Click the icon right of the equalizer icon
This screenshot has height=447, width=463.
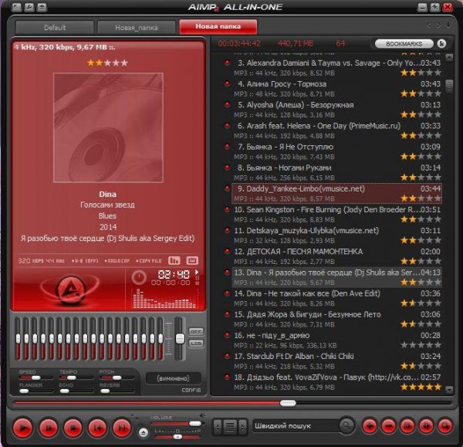coord(192,260)
